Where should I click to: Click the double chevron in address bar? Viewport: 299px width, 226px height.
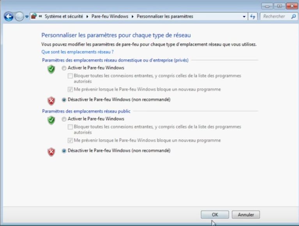(40, 16)
